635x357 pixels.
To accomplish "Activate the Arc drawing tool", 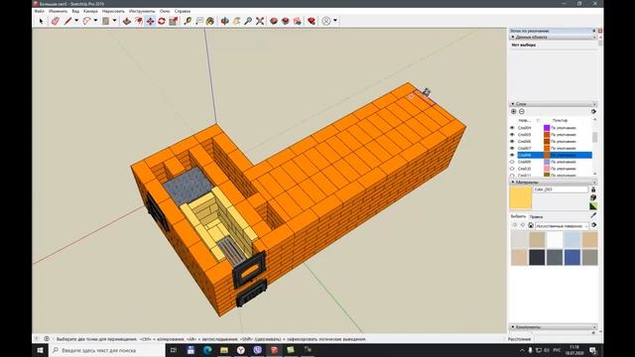I will 86,21.
